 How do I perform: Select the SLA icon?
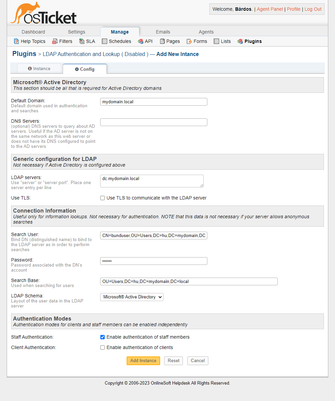coord(80,41)
